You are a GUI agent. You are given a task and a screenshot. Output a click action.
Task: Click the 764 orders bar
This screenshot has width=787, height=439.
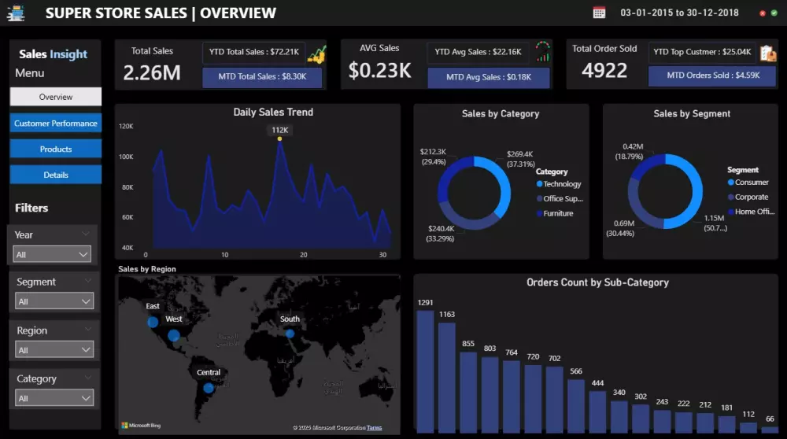(x=512, y=397)
